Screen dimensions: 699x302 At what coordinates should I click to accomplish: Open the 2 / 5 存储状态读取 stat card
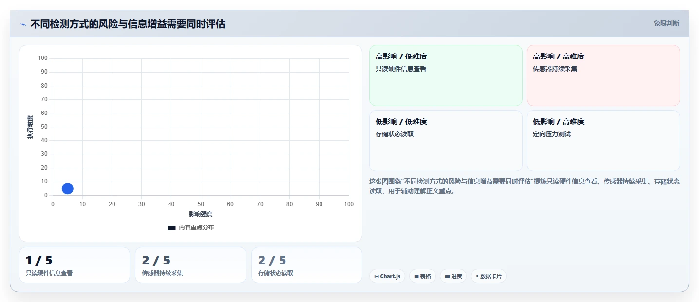[307, 265]
